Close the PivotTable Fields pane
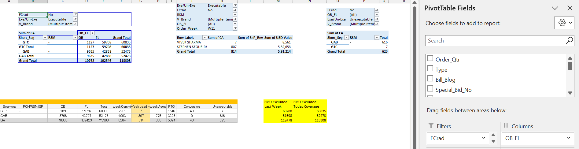579x149 pixels. point(570,8)
